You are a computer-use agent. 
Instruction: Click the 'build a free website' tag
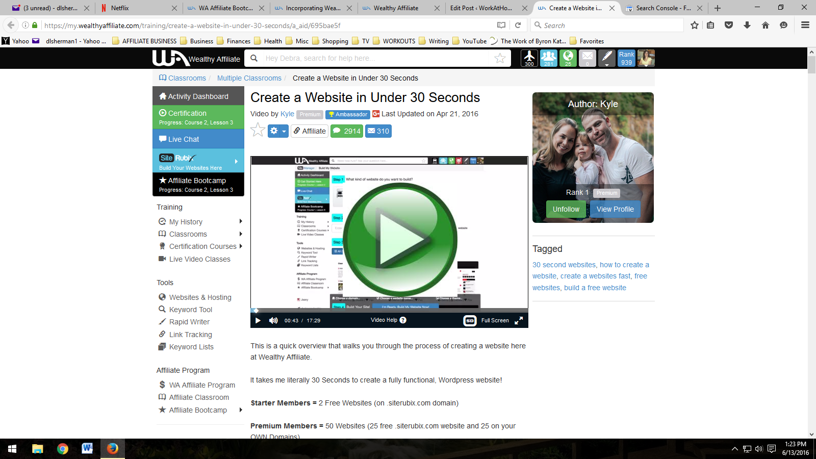click(x=595, y=288)
